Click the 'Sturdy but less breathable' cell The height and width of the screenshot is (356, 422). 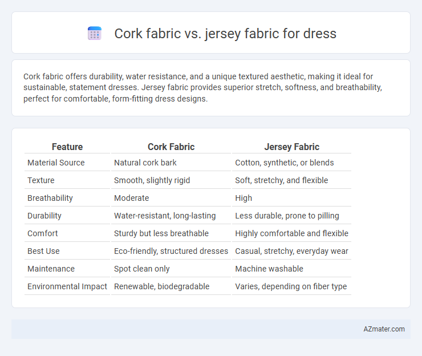(x=161, y=233)
